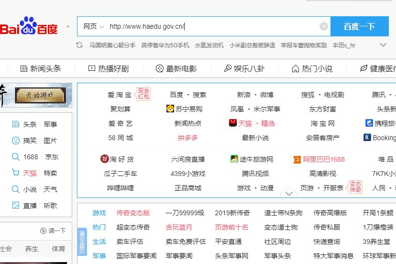This screenshot has width=396, height=264.
Task: Open the 4399小游戏 link
Action: click(188, 174)
